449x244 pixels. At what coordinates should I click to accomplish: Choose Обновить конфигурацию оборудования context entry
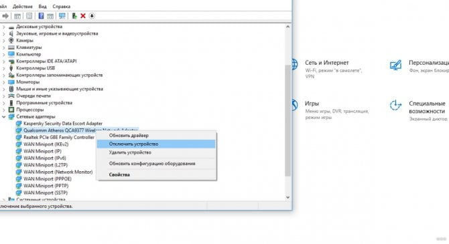pyautogui.click(x=156, y=164)
